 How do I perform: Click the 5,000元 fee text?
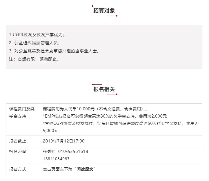coord(51,131)
